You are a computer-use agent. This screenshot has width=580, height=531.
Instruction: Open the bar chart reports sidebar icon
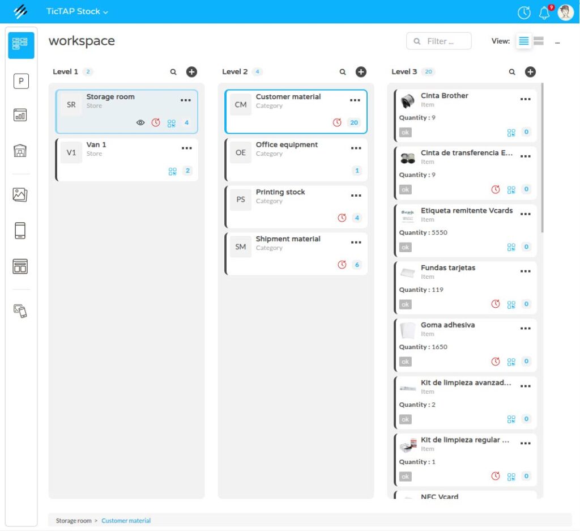pos(20,115)
